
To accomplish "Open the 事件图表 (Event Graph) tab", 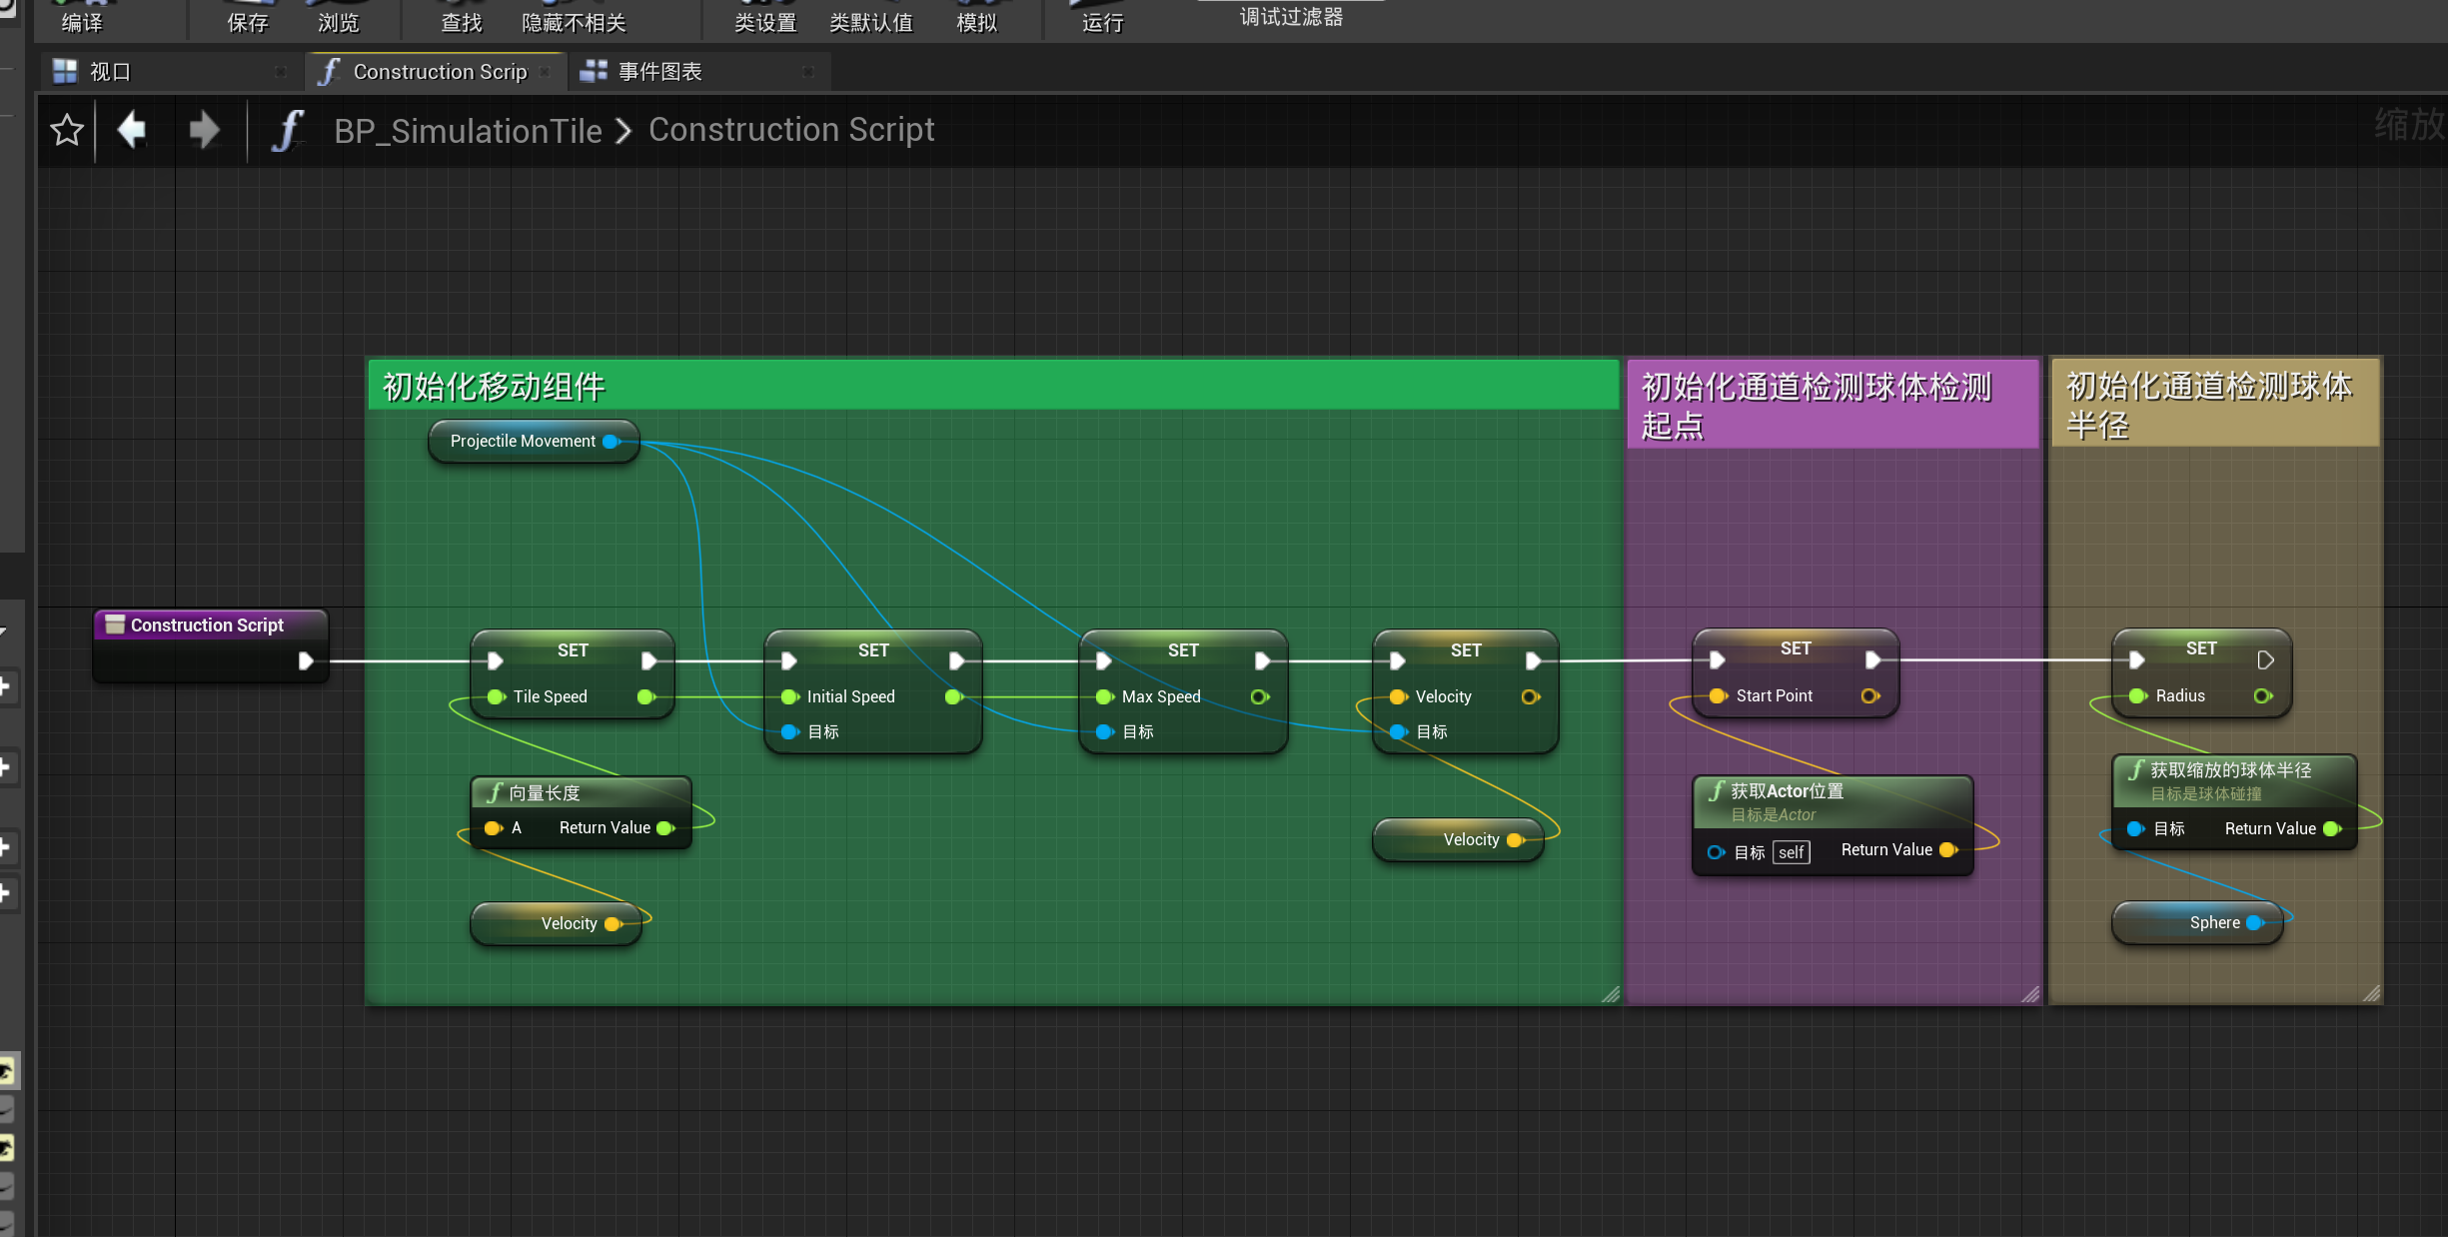I will (x=660, y=70).
